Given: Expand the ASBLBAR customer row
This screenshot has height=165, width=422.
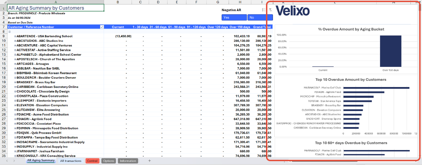Looking at the screenshot, I should 15,69.
